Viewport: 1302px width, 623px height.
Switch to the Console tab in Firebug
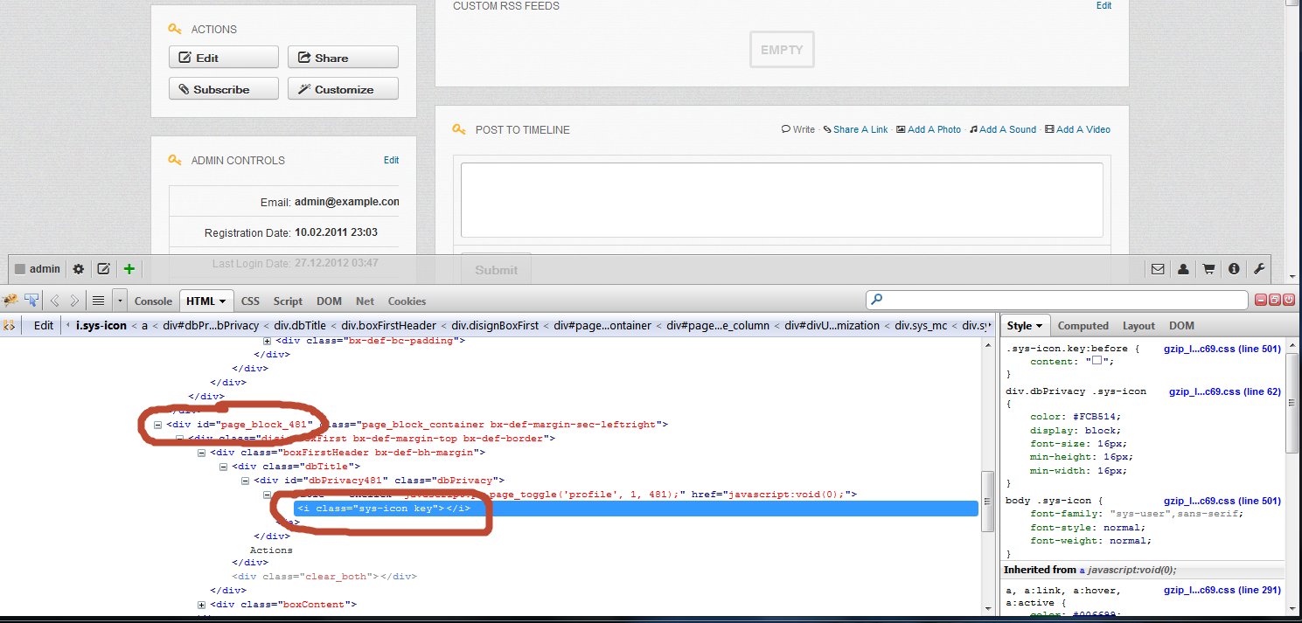point(153,301)
